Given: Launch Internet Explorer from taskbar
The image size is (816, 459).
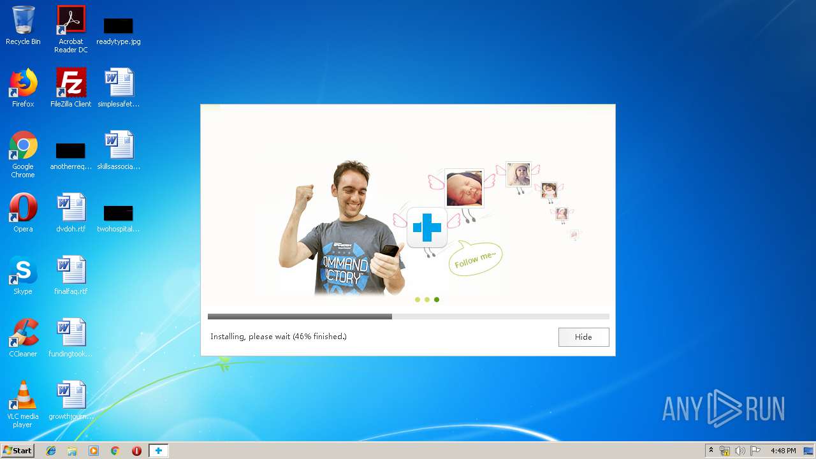Looking at the screenshot, I should tap(51, 451).
